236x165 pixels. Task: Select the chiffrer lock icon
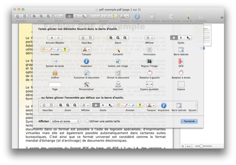[55, 73]
